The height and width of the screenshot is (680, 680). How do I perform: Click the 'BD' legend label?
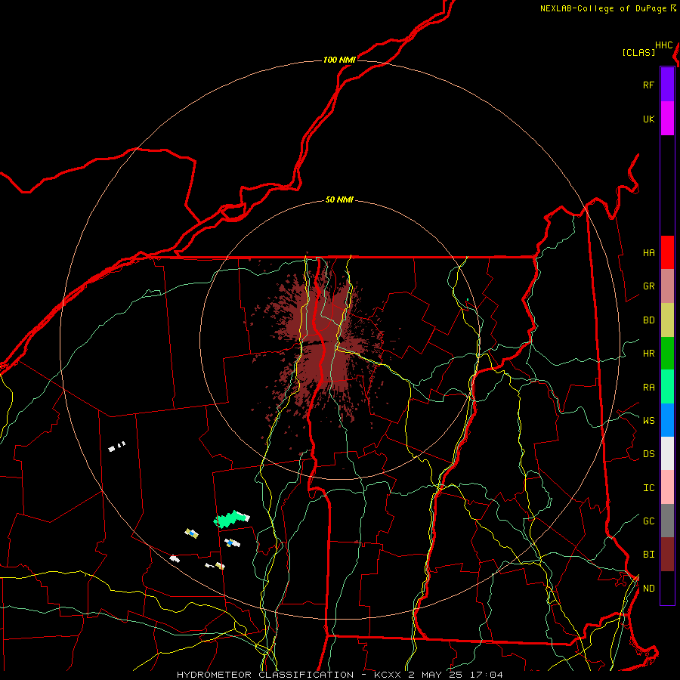click(648, 320)
